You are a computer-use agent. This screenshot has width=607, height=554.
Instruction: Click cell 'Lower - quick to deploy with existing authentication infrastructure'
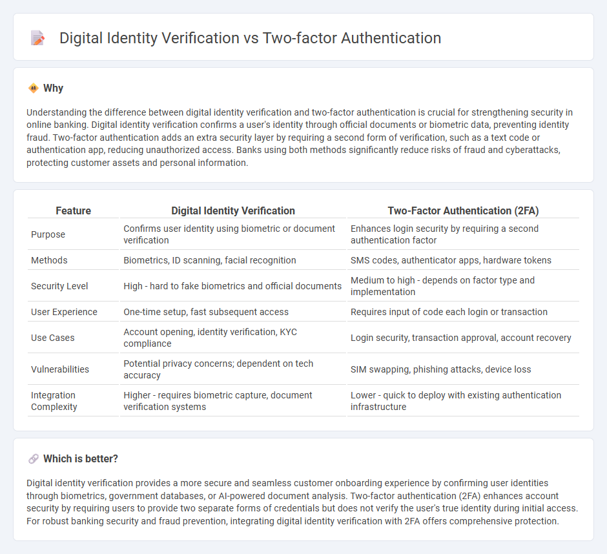point(463,401)
